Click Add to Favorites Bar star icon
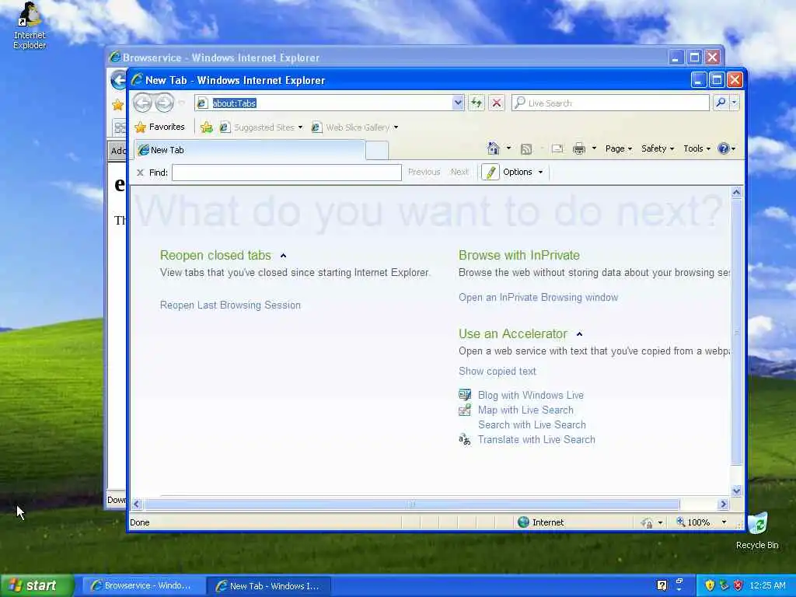 click(x=207, y=127)
